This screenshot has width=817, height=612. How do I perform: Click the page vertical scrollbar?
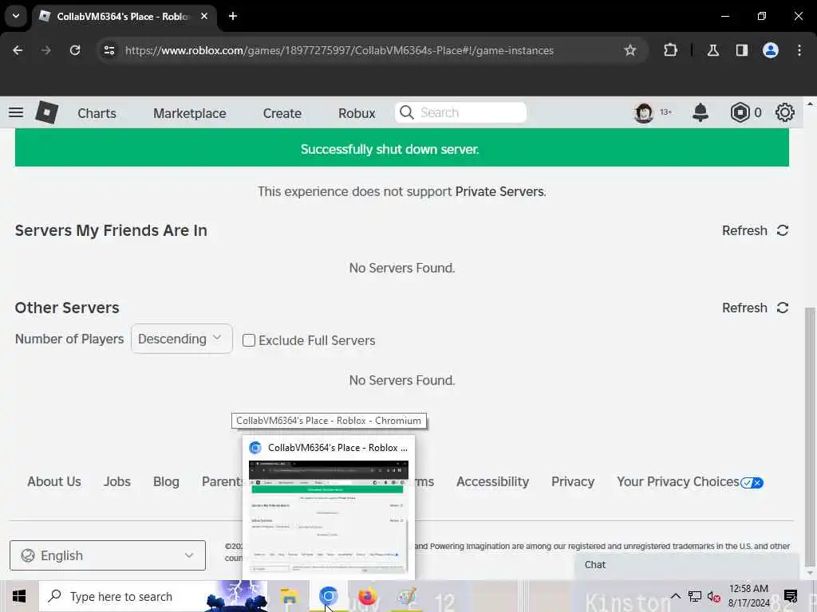coord(809,437)
